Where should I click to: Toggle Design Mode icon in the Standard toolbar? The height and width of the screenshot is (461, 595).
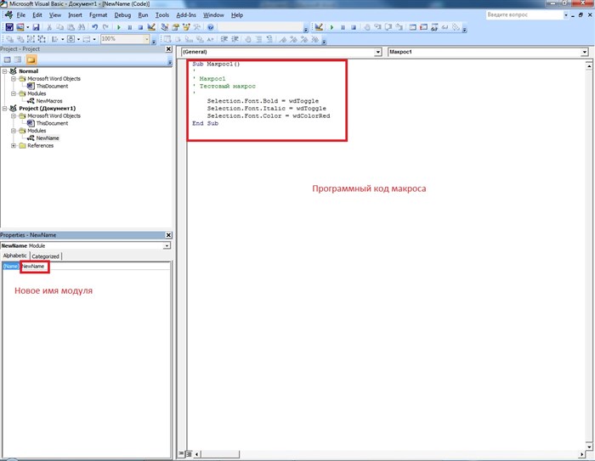[151, 27]
